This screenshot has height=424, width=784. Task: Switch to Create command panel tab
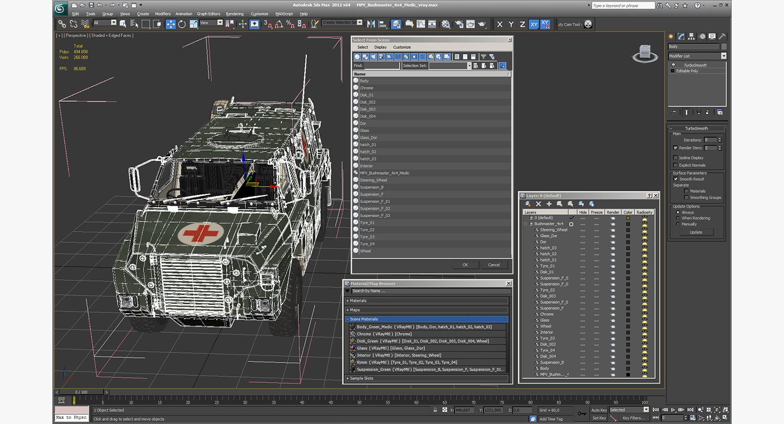pos(671,37)
